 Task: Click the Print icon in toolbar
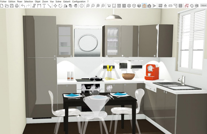click(x=17, y=6)
